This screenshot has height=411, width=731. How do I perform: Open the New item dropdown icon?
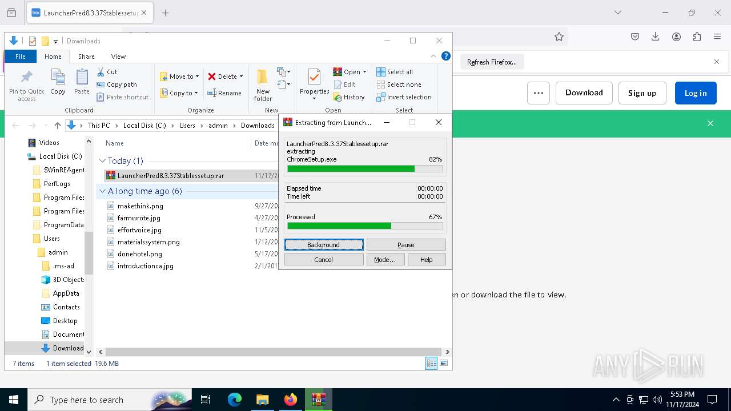(x=284, y=72)
